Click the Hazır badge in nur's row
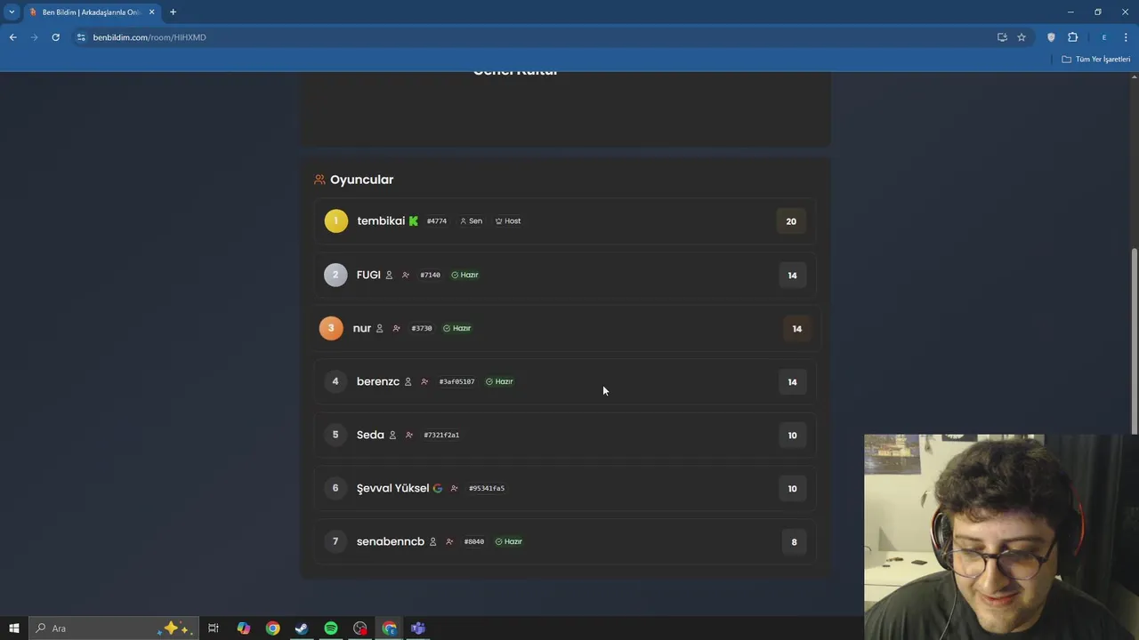 pyautogui.click(x=456, y=328)
